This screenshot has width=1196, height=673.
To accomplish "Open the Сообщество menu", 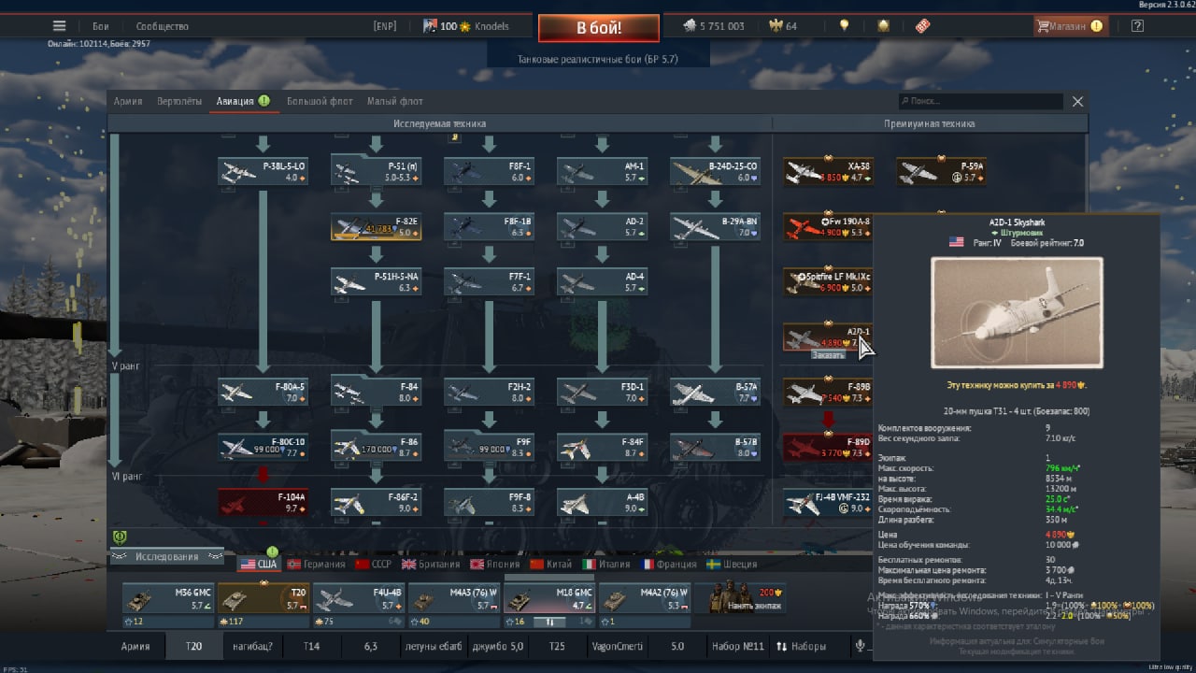I will (x=162, y=26).
